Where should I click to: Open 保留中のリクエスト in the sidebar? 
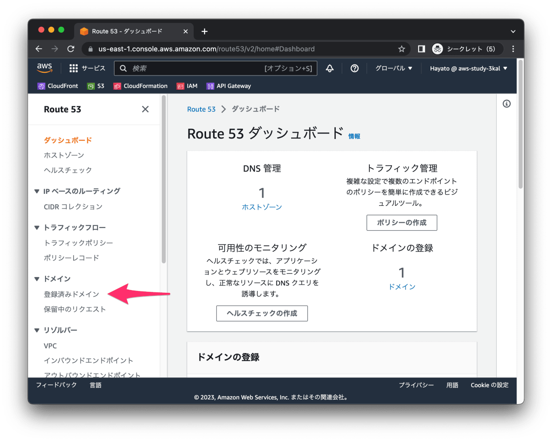pyautogui.click(x=75, y=309)
